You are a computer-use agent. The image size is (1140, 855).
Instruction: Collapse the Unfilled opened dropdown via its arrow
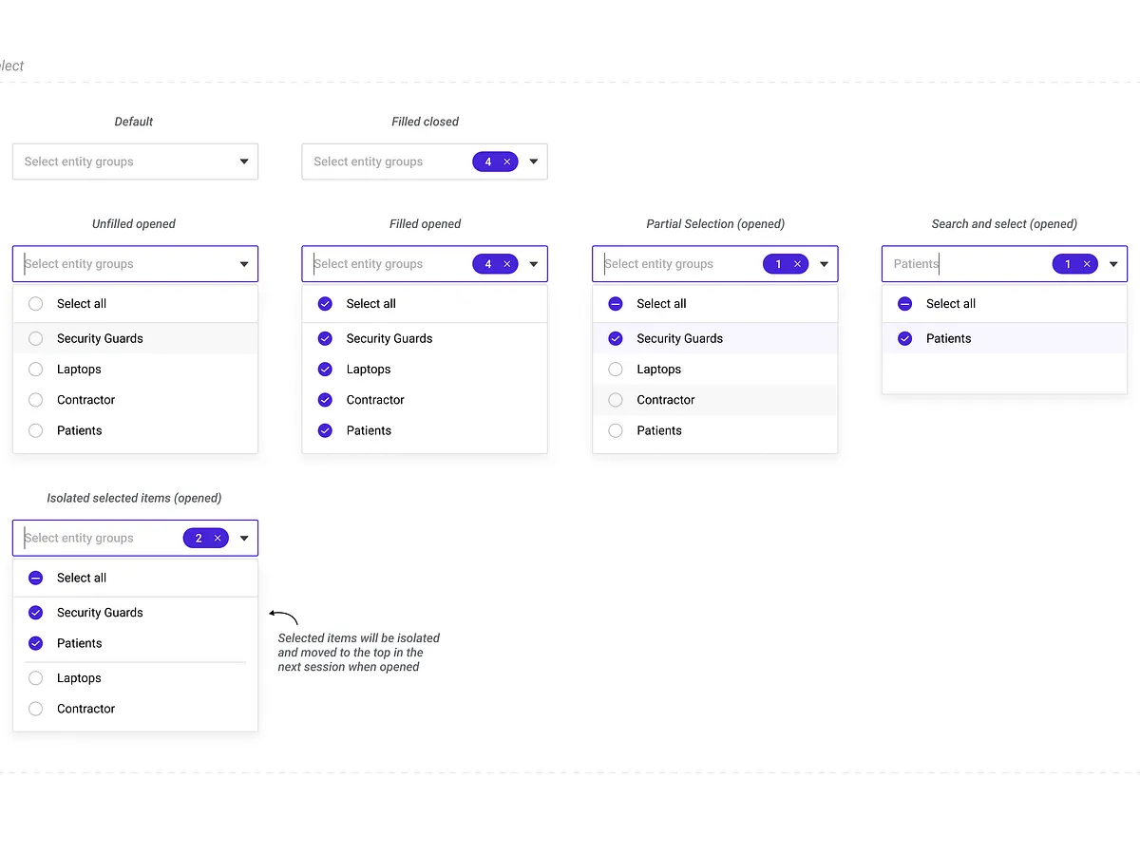coord(244,265)
